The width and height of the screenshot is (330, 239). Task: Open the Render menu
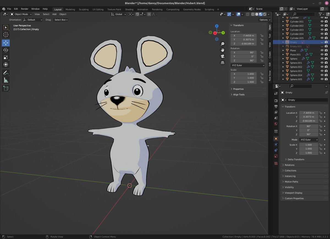click(x=24, y=9)
